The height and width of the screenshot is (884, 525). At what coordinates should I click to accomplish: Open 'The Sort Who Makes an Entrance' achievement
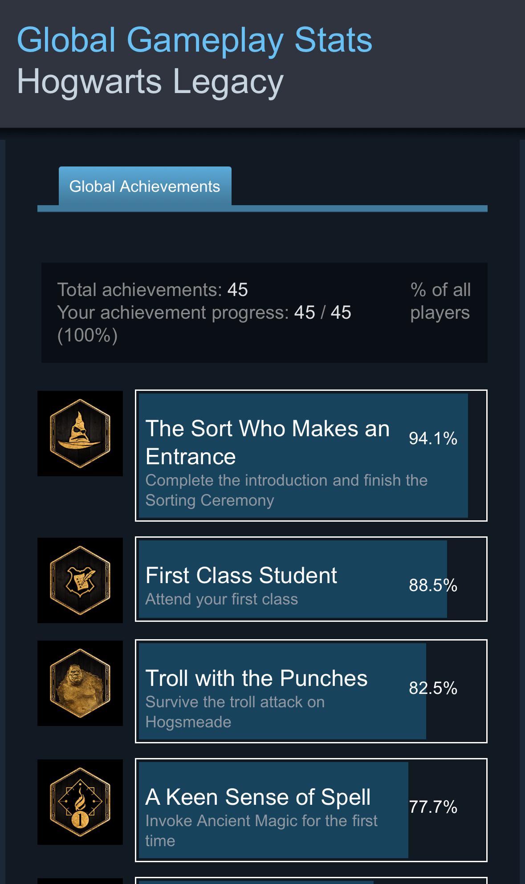pyautogui.click(x=267, y=442)
